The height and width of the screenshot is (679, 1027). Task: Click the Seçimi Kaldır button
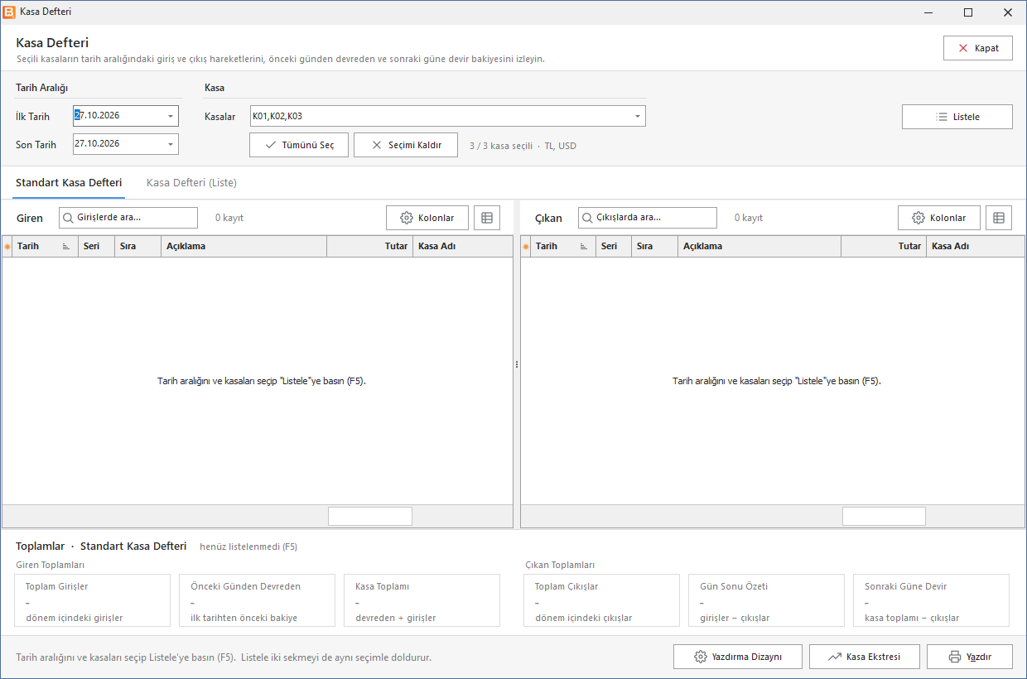tap(406, 145)
